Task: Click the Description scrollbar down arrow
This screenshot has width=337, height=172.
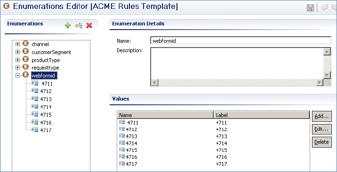Action: (327, 75)
